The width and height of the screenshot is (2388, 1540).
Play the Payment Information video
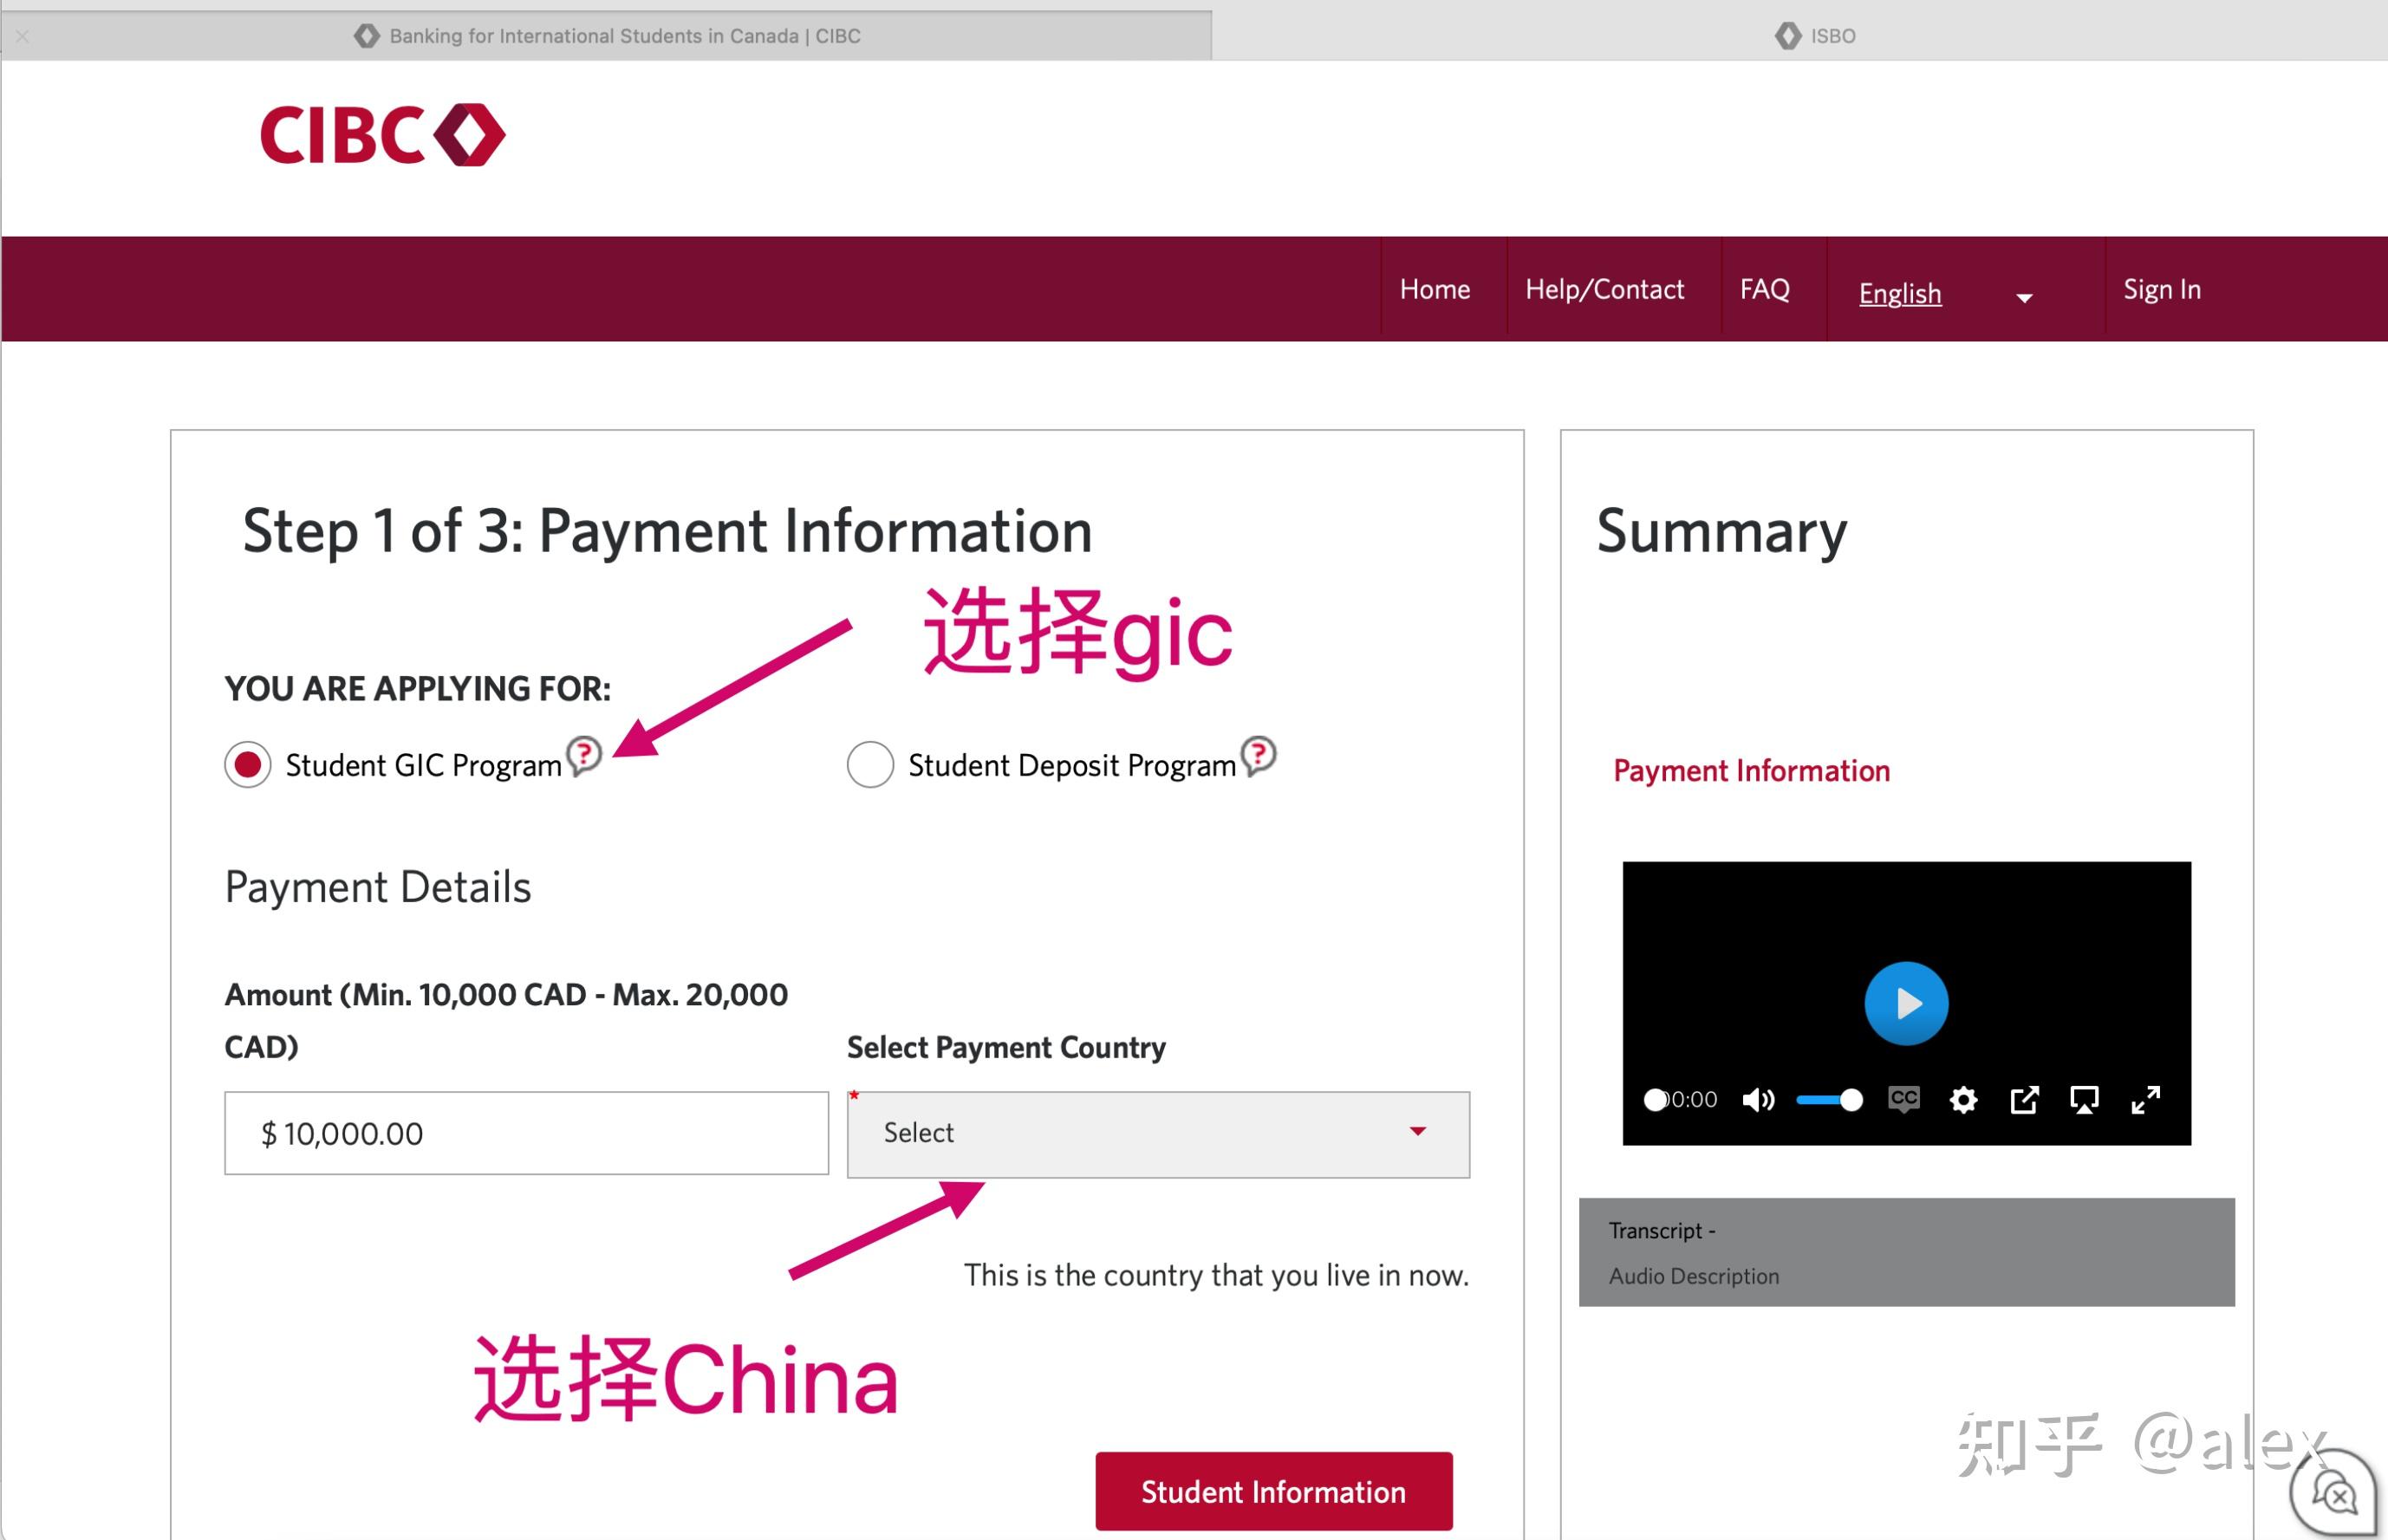1905,1003
